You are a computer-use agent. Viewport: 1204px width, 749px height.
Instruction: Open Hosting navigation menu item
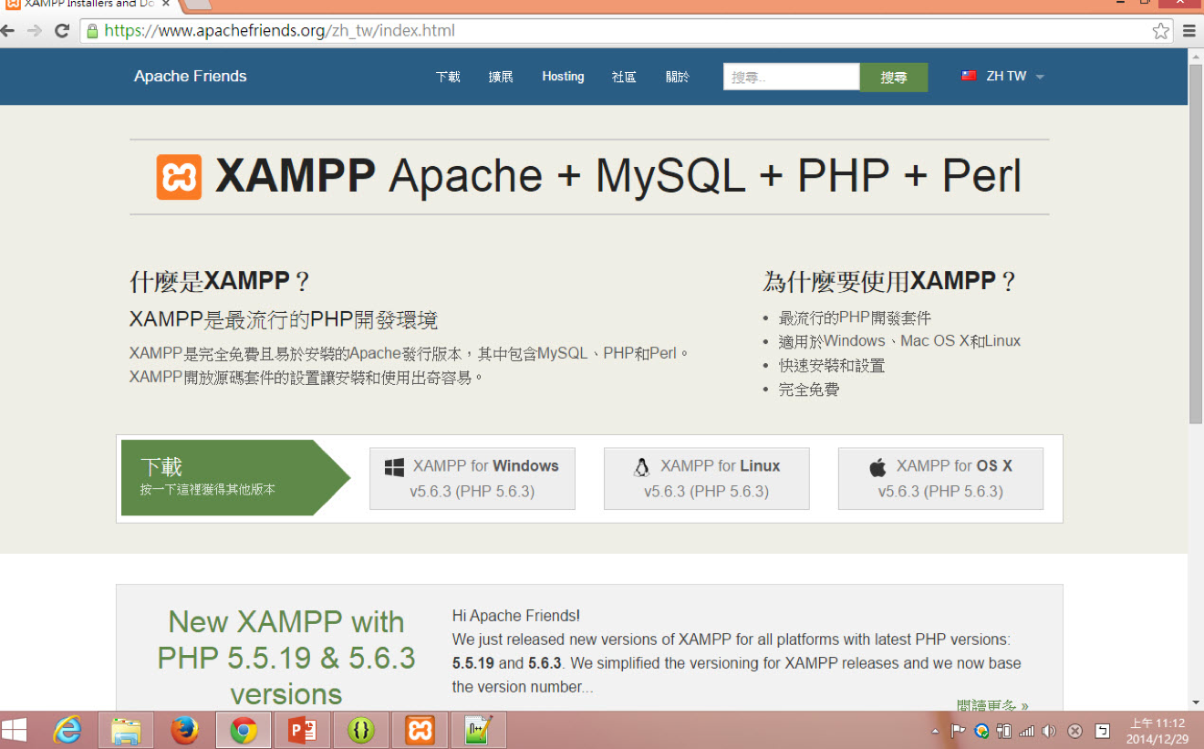(563, 77)
